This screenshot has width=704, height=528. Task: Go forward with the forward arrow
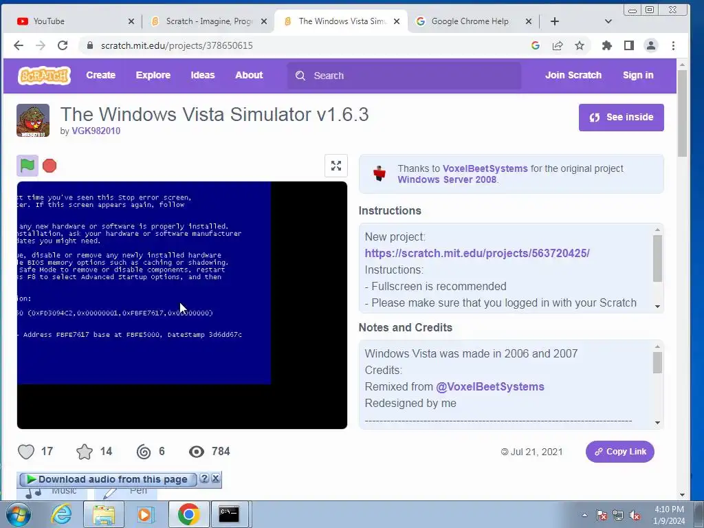tap(41, 45)
